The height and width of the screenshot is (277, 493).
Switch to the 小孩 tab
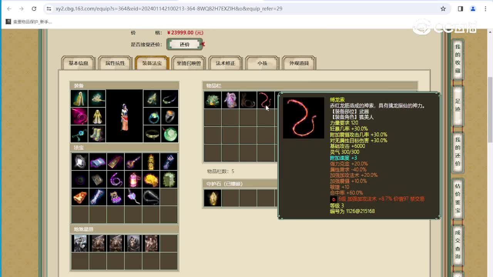[x=262, y=63]
